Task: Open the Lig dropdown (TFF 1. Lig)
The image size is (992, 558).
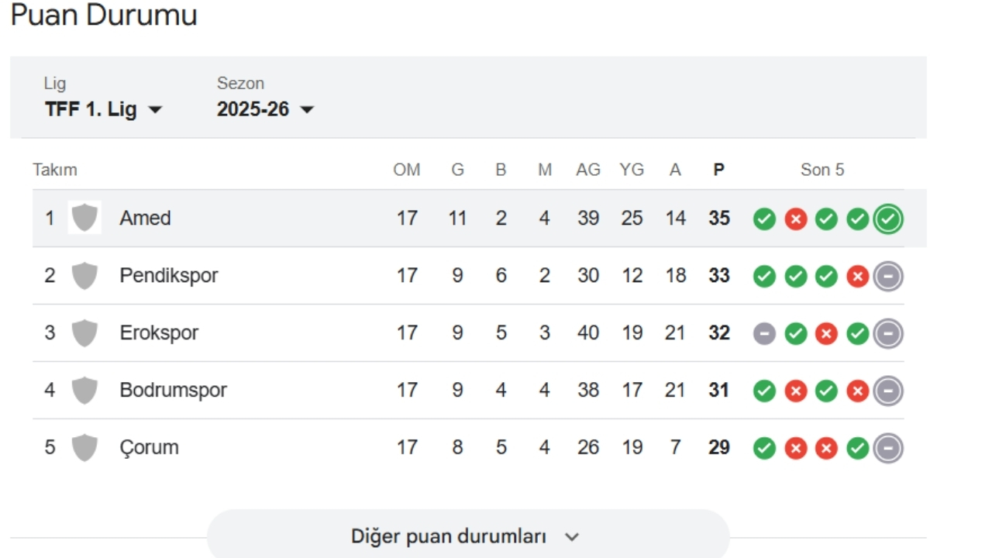Action: click(x=103, y=109)
